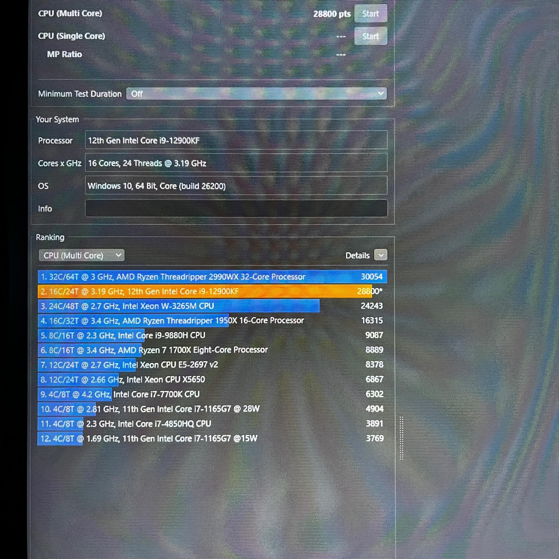Click the Info input field
559x559 pixels.
click(236, 208)
